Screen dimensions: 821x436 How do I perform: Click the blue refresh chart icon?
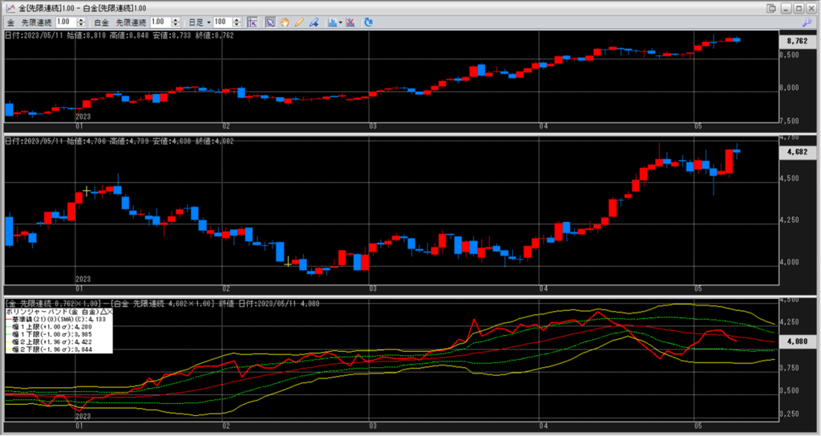point(368,22)
